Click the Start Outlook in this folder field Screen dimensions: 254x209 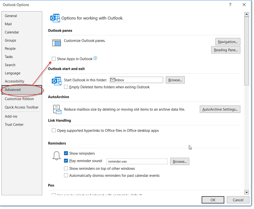point(136,80)
